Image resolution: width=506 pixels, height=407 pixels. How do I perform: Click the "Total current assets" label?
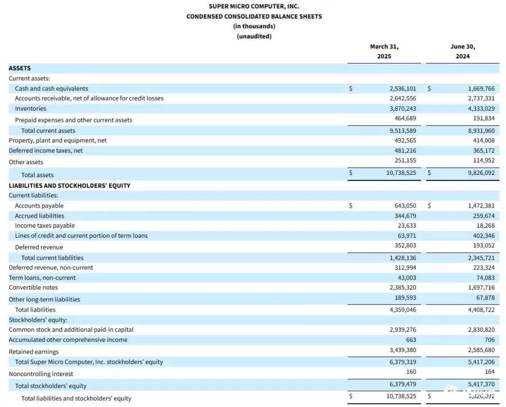pos(48,131)
